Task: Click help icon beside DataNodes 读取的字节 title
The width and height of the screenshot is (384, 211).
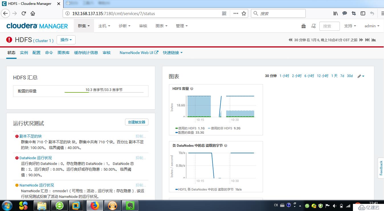Action: (226, 146)
